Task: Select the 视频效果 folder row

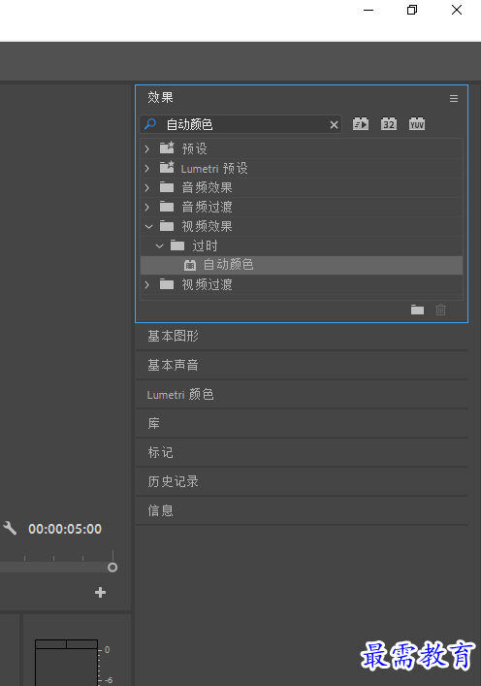Action: [x=302, y=227]
